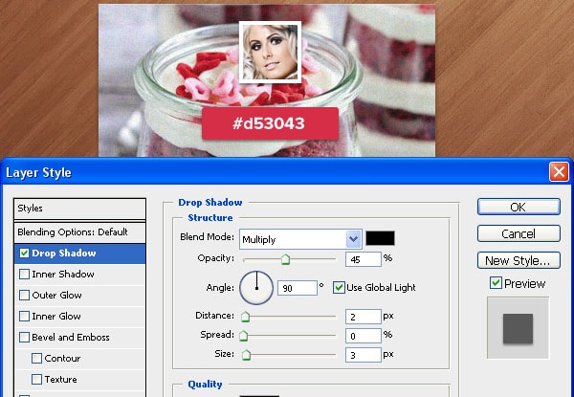This screenshot has width=574, height=397.
Task: Enable the Contour checkbox
Action: pyautogui.click(x=36, y=358)
